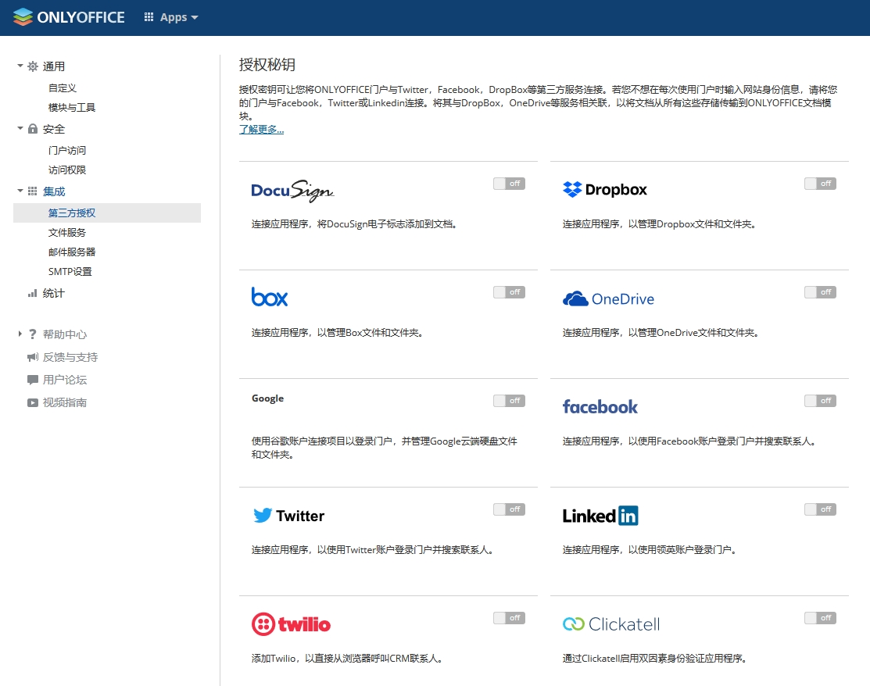Click the OneDrive cloud logo

(x=575, y=298)
